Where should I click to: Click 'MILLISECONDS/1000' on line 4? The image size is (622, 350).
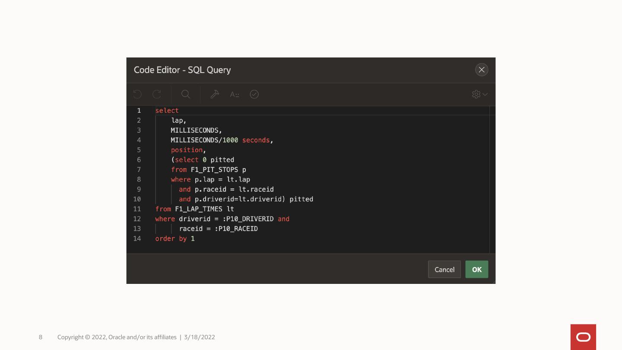(x=204, y=140)
